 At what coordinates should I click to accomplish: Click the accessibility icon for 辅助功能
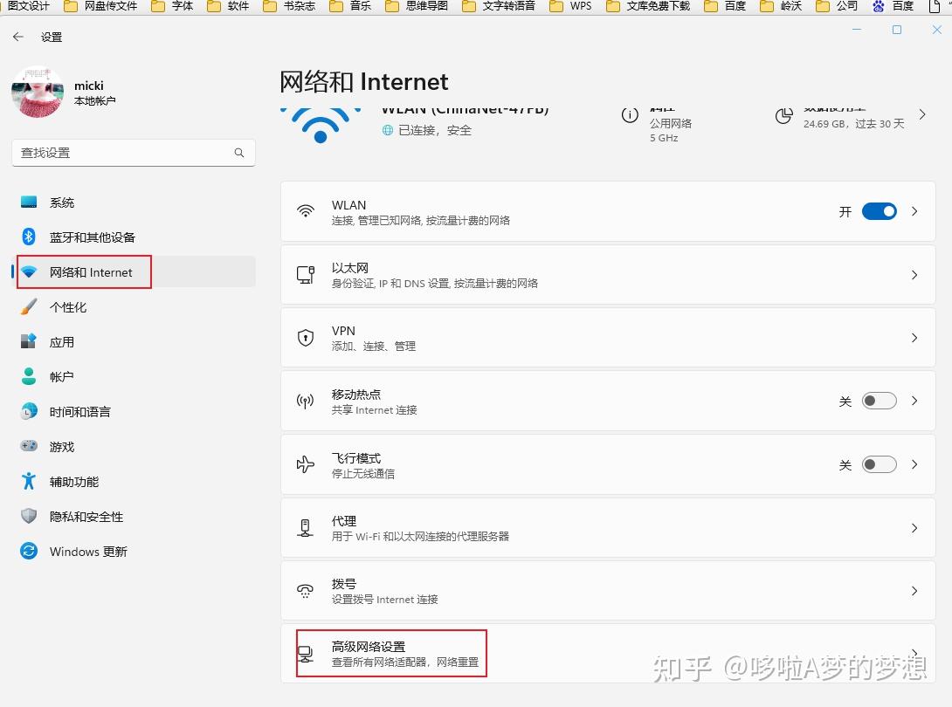pos(29,481)
